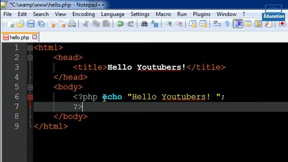
Task: Click line number 7 in the margin
Action: 17,107
